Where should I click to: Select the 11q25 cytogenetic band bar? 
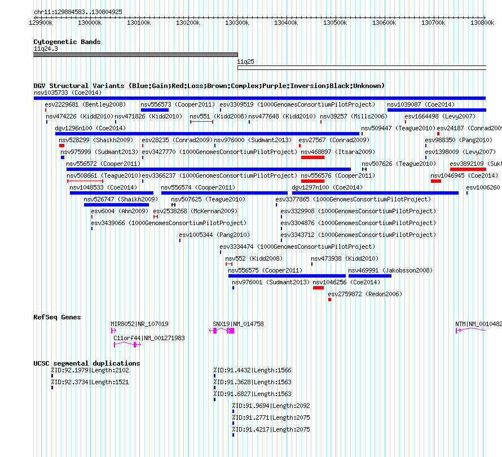[362, 68]
